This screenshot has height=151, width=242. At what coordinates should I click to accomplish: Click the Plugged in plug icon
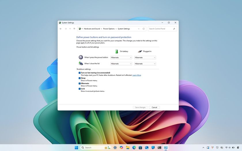coord(140,51)
